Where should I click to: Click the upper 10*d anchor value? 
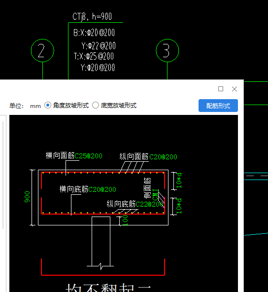(179, 181)
